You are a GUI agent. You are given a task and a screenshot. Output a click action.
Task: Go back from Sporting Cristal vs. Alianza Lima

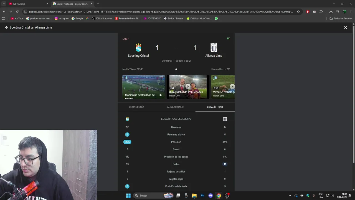coord(7,28)
